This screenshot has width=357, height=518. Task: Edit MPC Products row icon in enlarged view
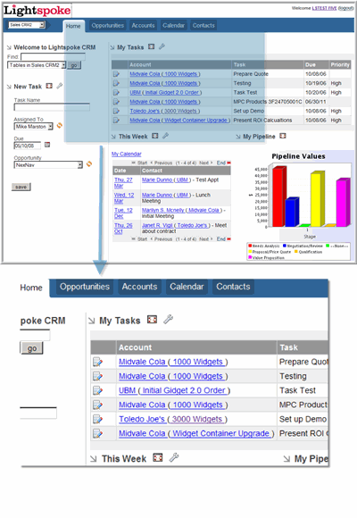[x=97, y=405]
